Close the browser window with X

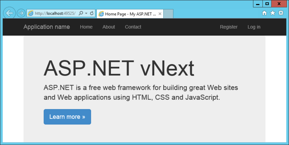point(279,4)
